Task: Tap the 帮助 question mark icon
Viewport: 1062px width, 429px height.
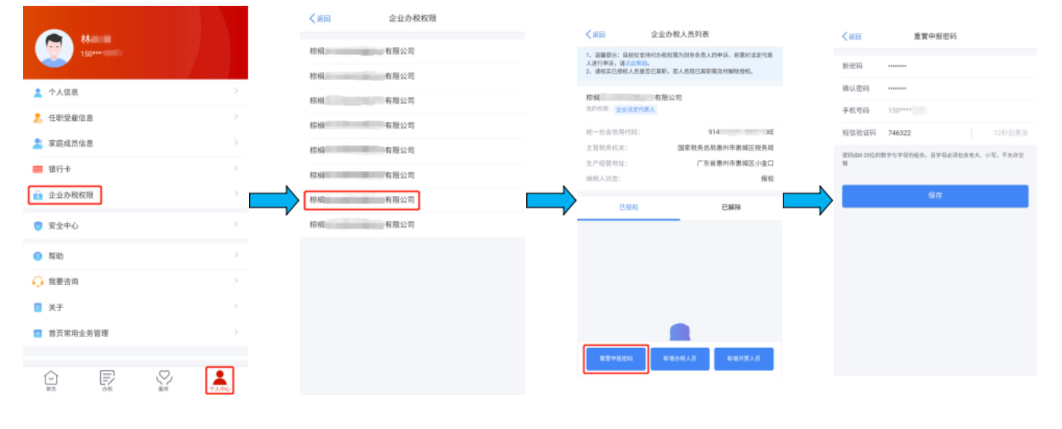Action: tap(38, 256)
